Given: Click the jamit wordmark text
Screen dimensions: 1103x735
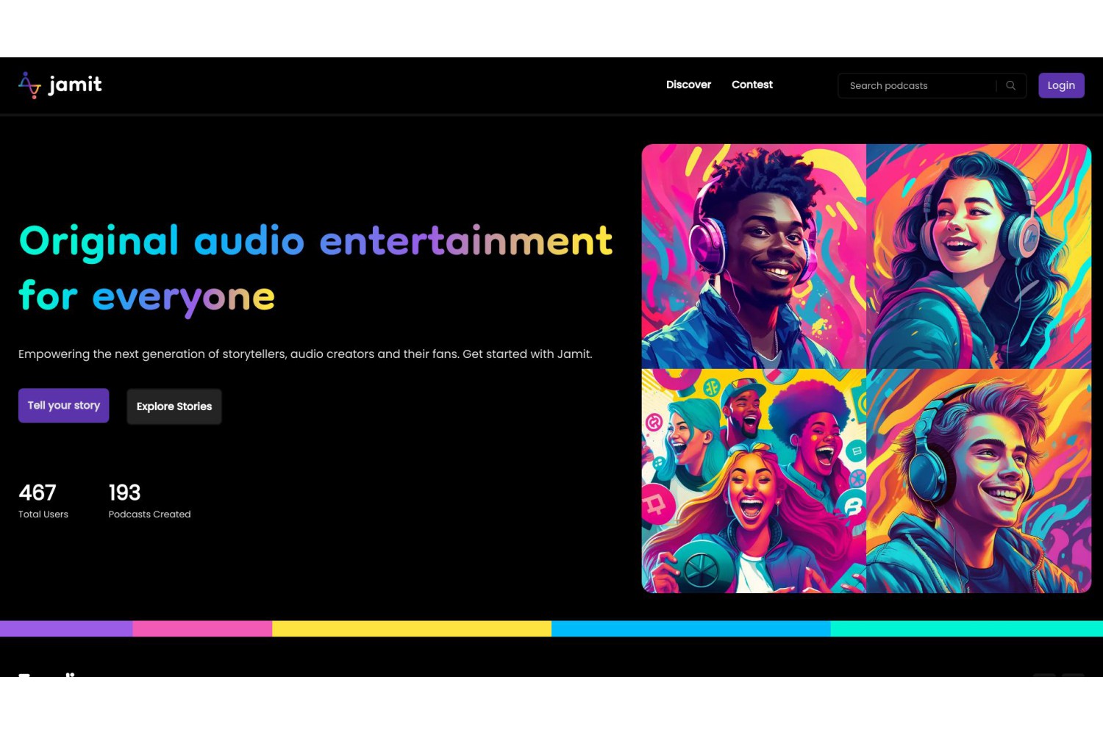Looking at the screenshot, I should (x=75, y=85).
